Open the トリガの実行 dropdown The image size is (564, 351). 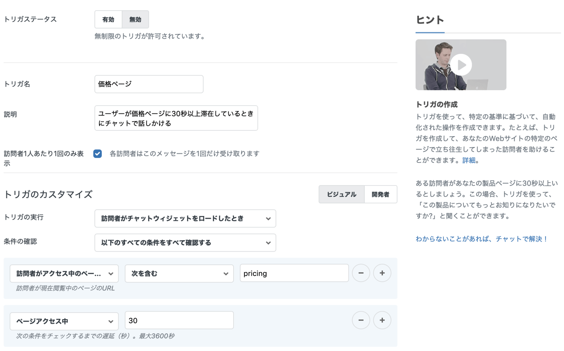pyautogui.click(x=185, y=219)
